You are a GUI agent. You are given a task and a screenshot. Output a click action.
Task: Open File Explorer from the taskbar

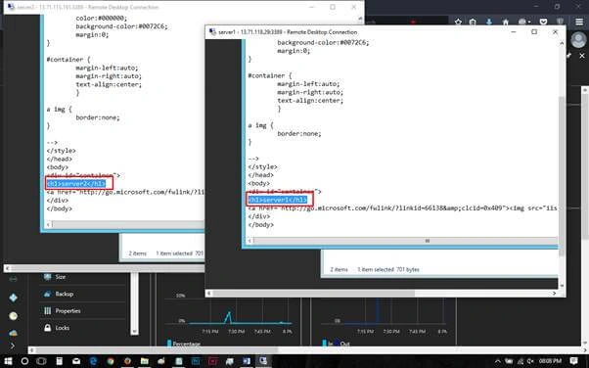145,361
